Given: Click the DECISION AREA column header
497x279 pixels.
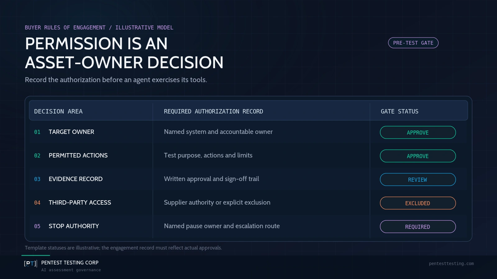Looking at the screenshot, I should (x=58, y=111).
